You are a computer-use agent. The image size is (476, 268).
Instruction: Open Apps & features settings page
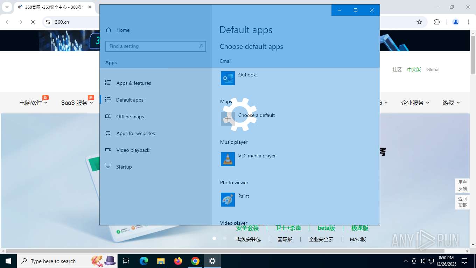pyautogui.click(x=155, y=83)
